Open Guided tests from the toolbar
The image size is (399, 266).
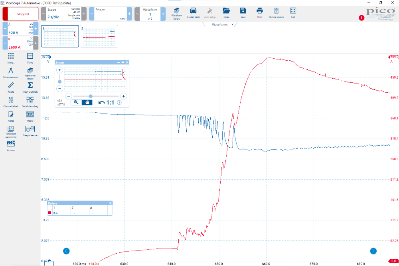(x=193, y=13)
